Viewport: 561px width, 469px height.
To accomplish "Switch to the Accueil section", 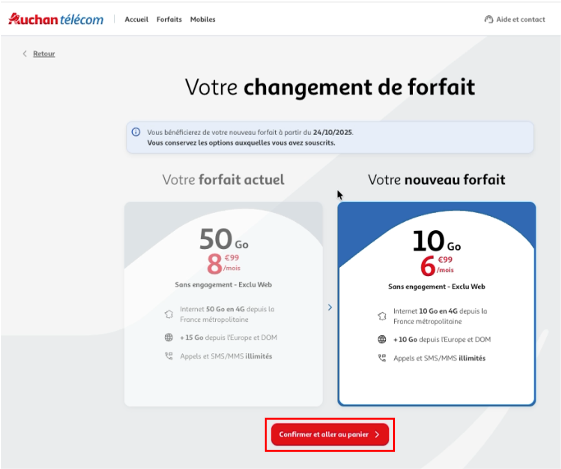I will 137,19.
